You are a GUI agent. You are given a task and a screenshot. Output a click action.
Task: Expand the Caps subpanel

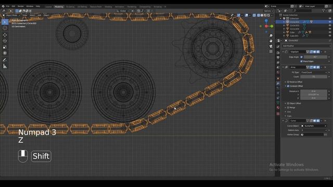coord(286,116)
